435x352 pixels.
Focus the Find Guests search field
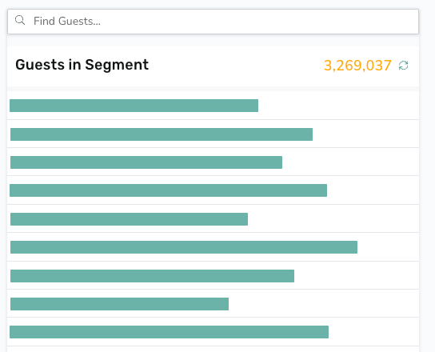tap(213, 22)
